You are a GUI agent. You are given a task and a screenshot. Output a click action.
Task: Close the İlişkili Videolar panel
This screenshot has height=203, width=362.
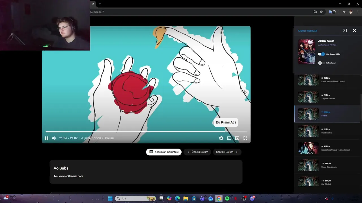(x=354, y=30)
